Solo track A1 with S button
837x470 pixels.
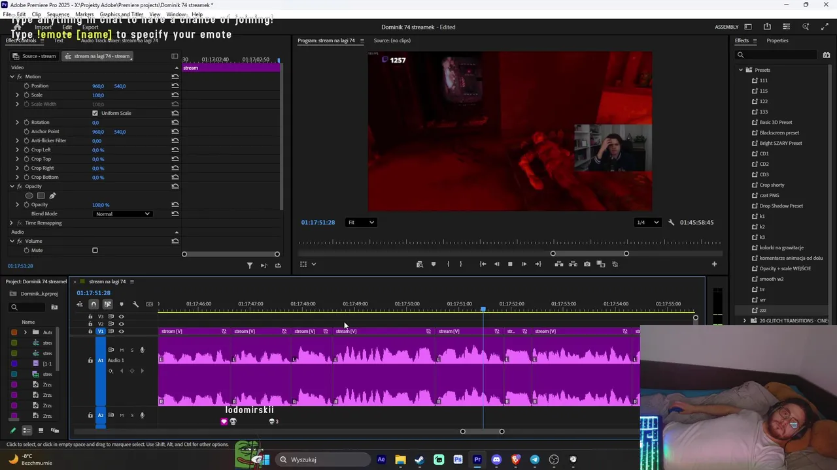click(x=131, y=350)
